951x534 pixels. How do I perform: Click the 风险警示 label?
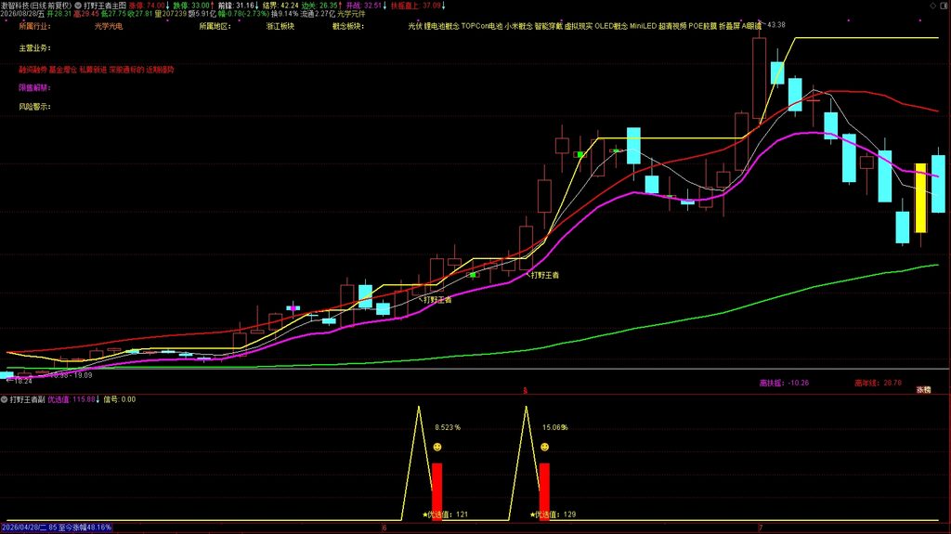coord(34,107)
